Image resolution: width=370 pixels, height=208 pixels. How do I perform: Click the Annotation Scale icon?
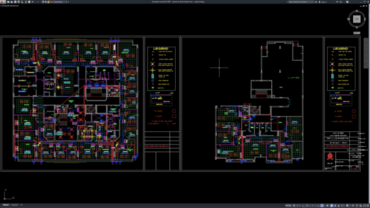tap(339, 206)
